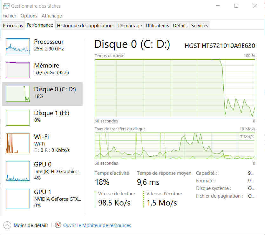This screenshot has height=235, width=265.
Task: Open the Services tab
Action: pos(200,26)
